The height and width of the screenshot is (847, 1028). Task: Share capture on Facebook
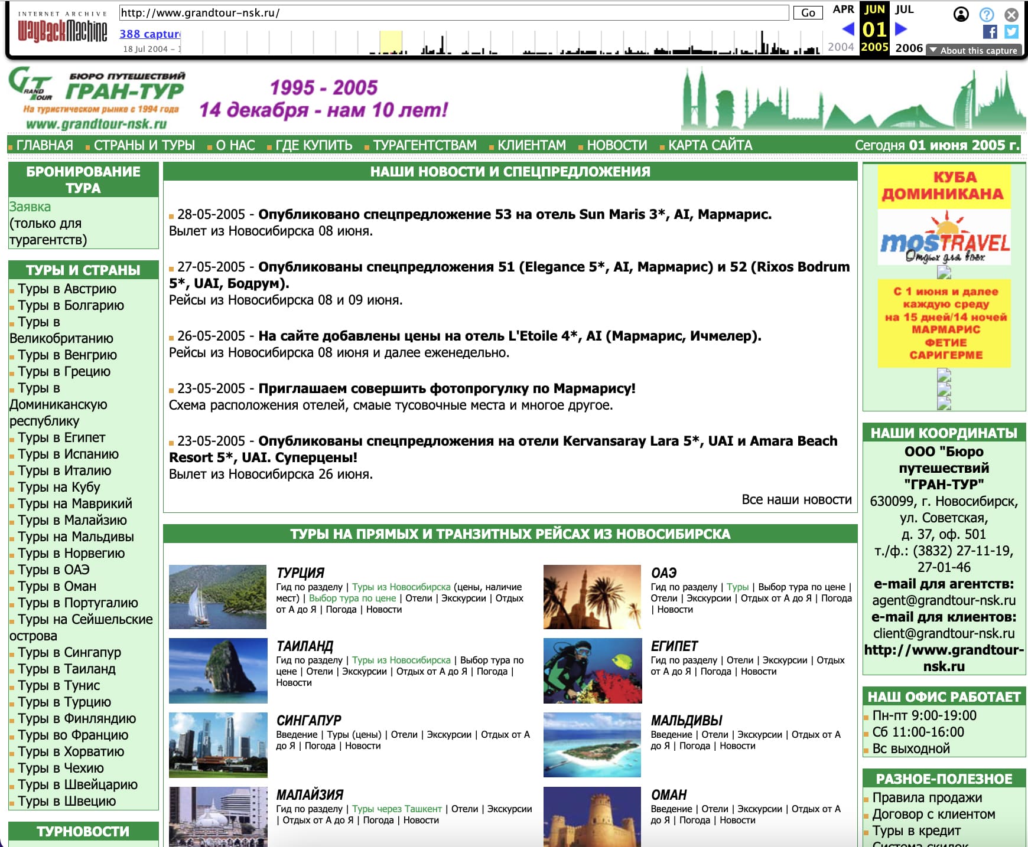pyautogui.click(x=990, y=32)
